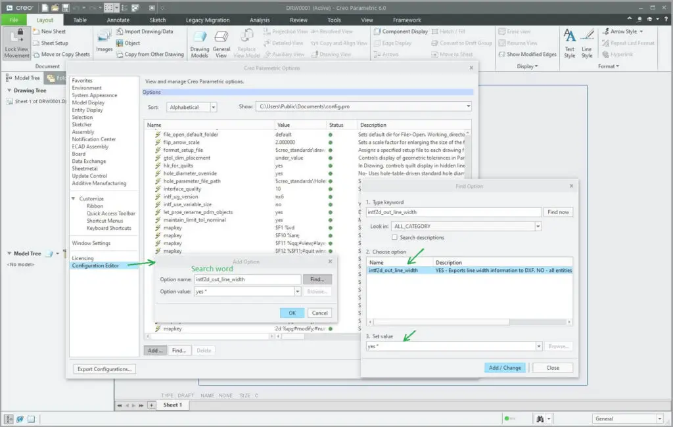Viewport: 673px width, 427px height.
Task: Click the binoculars find icon in status bar
Action: [540, 418]
